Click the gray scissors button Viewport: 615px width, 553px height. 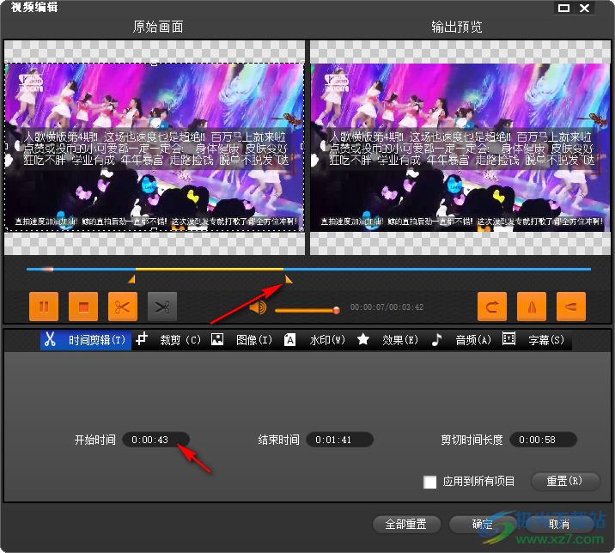tap(162, 307)
